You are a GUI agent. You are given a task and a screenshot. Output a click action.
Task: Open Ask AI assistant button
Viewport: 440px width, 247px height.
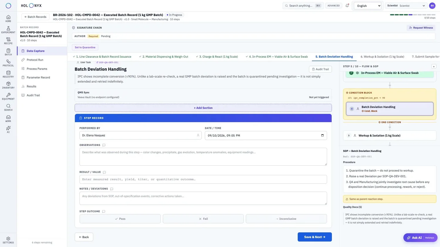tap(420, 238)
